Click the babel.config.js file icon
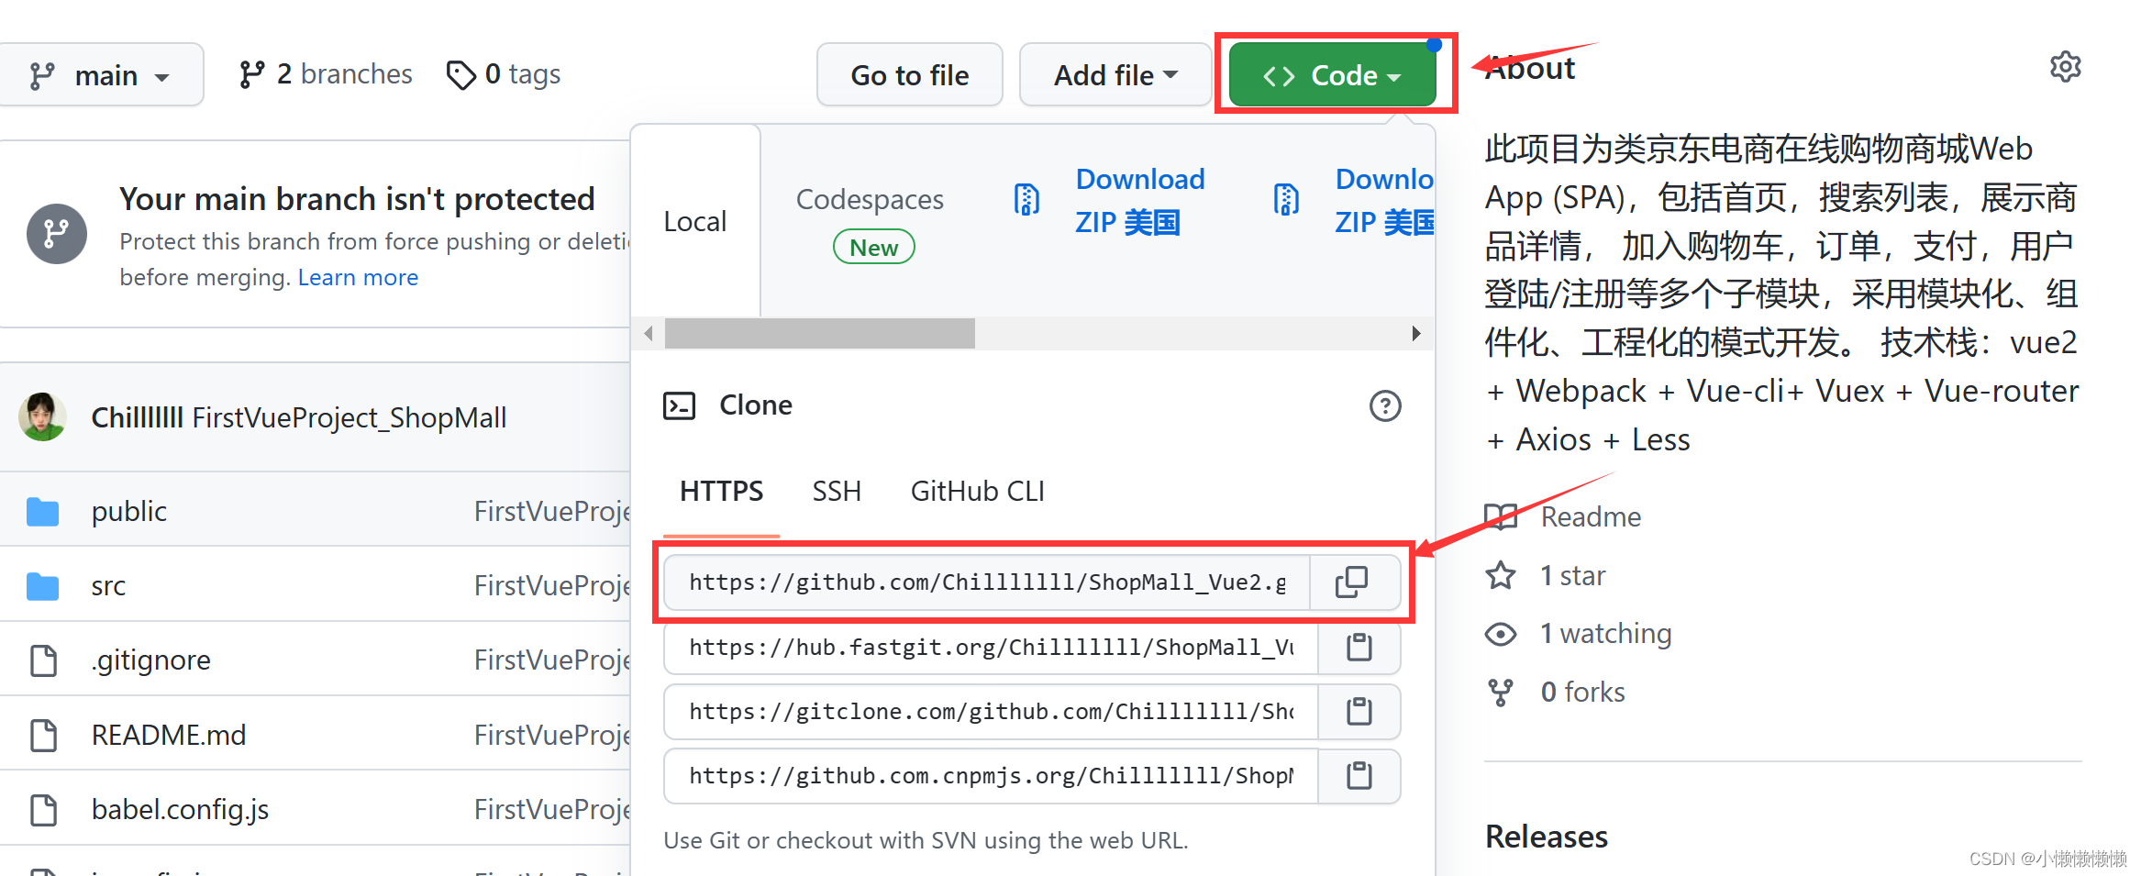Screen dimensions: 2141x876 click(x=43, y=810)
